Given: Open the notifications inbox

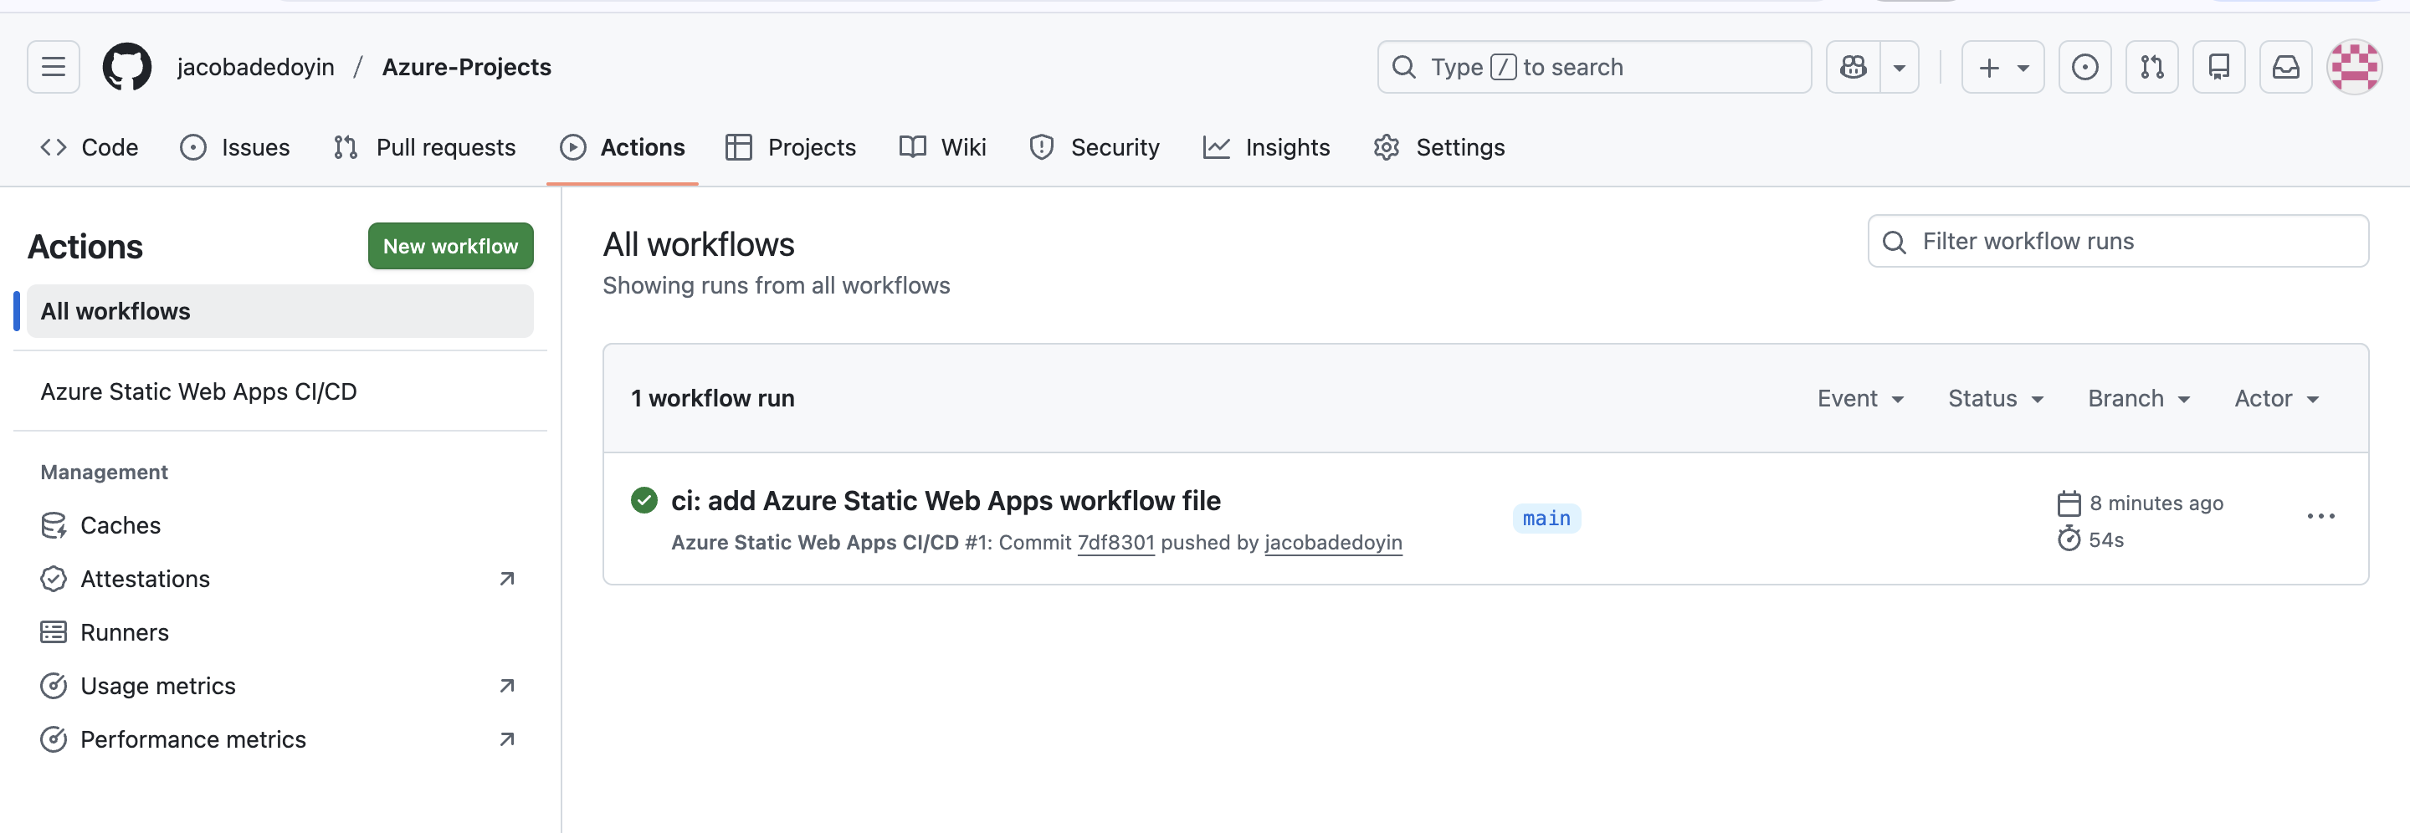Looking at the screenshot, I should (2285, 67).
